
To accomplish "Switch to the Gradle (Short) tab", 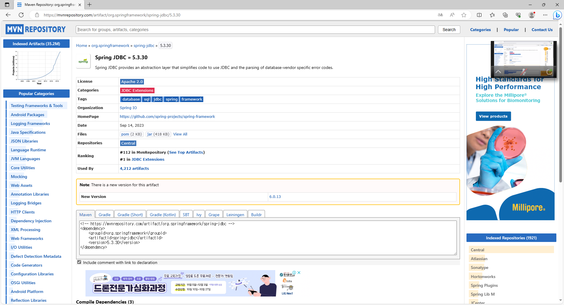I will 130,215.
